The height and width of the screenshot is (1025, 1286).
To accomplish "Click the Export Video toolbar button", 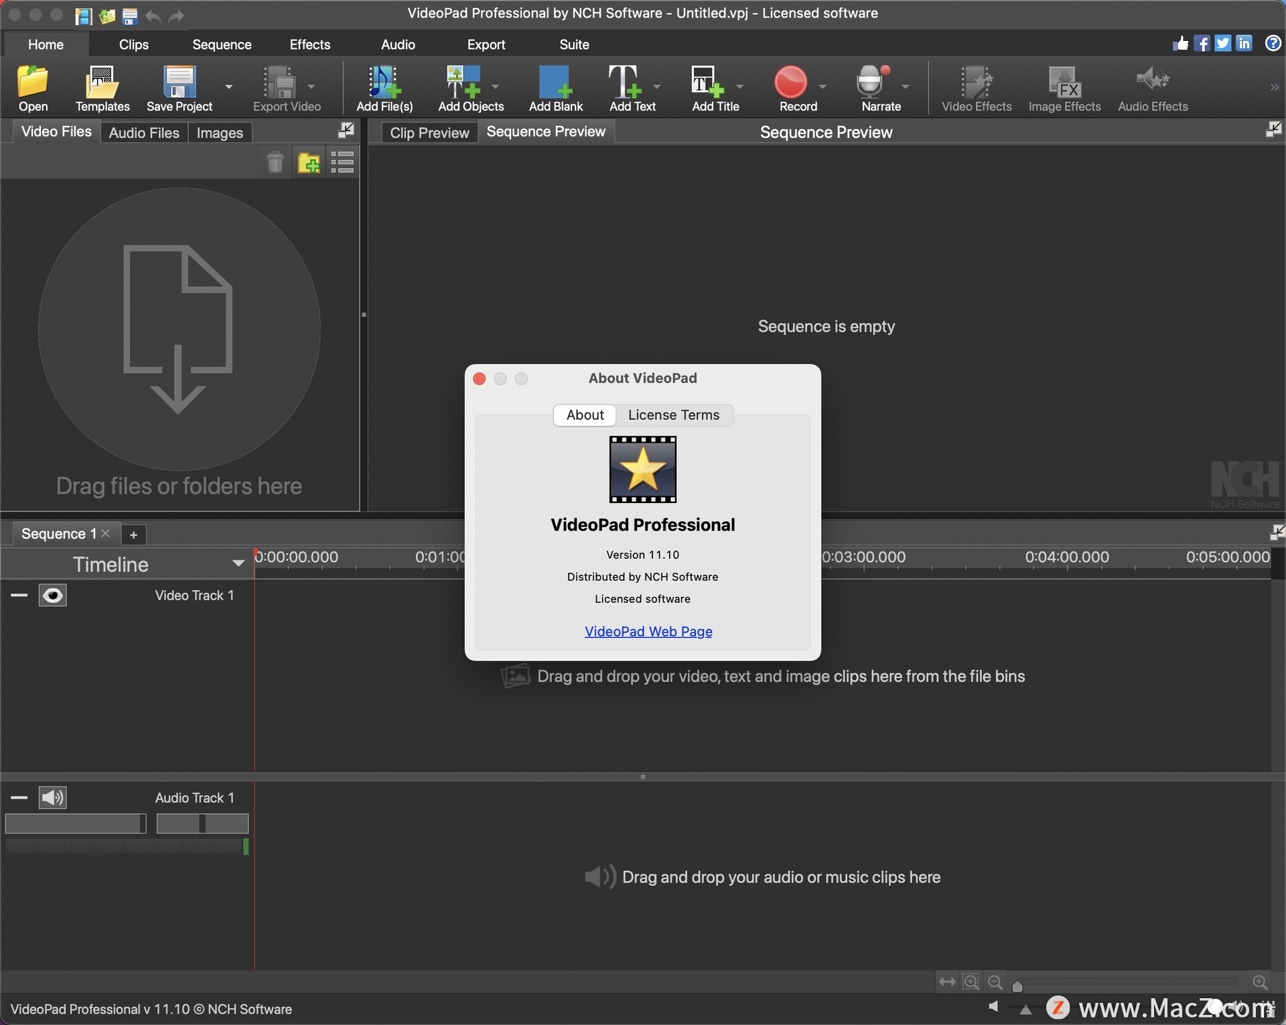I will [x=287, y=88].
